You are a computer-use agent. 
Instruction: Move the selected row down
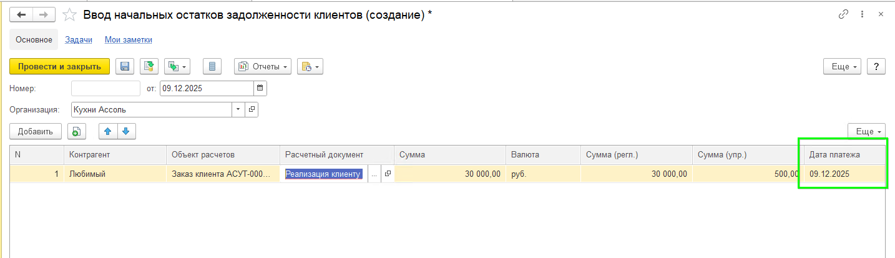click(x=125, y=131)
